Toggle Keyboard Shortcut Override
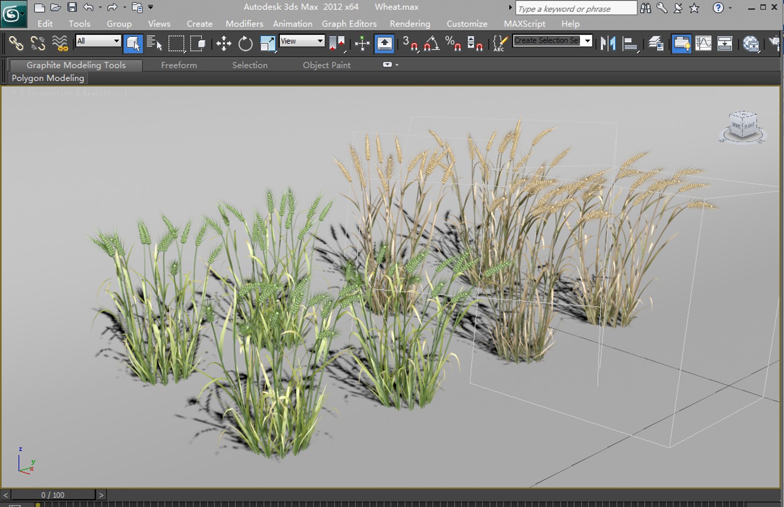 tap(384, 44)
